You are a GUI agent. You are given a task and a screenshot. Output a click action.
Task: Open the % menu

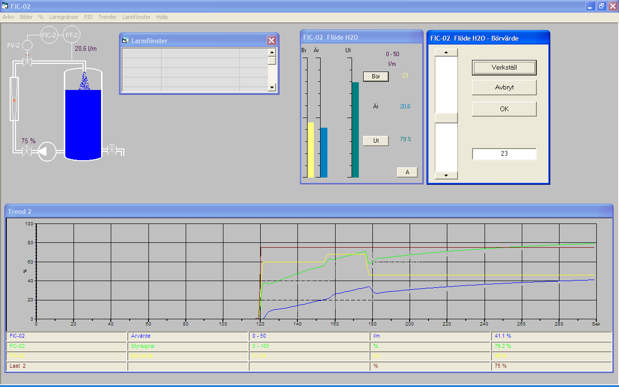[x=41, y=16]
